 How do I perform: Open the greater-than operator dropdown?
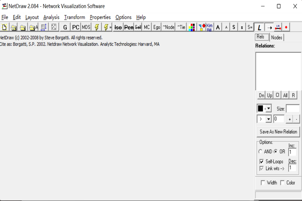268,119
